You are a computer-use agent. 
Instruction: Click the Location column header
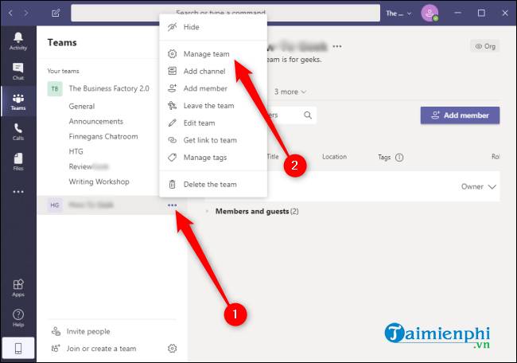click(334, 157)
